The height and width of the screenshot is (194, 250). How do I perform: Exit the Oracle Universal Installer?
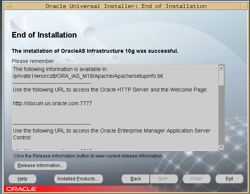click(229, 179)
